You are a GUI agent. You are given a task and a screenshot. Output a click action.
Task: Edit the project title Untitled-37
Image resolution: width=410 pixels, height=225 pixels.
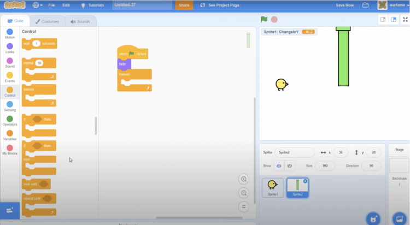[142, 5]
